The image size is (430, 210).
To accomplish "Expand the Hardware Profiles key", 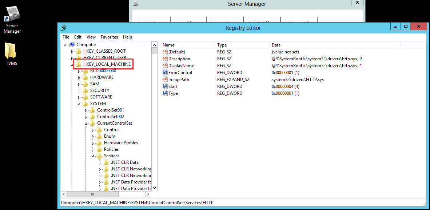I will tap(93, 143).
